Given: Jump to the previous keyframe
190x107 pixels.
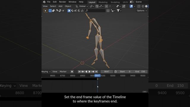Looking at the screenshot, I should pyautogui.click(x=83, y=72).
